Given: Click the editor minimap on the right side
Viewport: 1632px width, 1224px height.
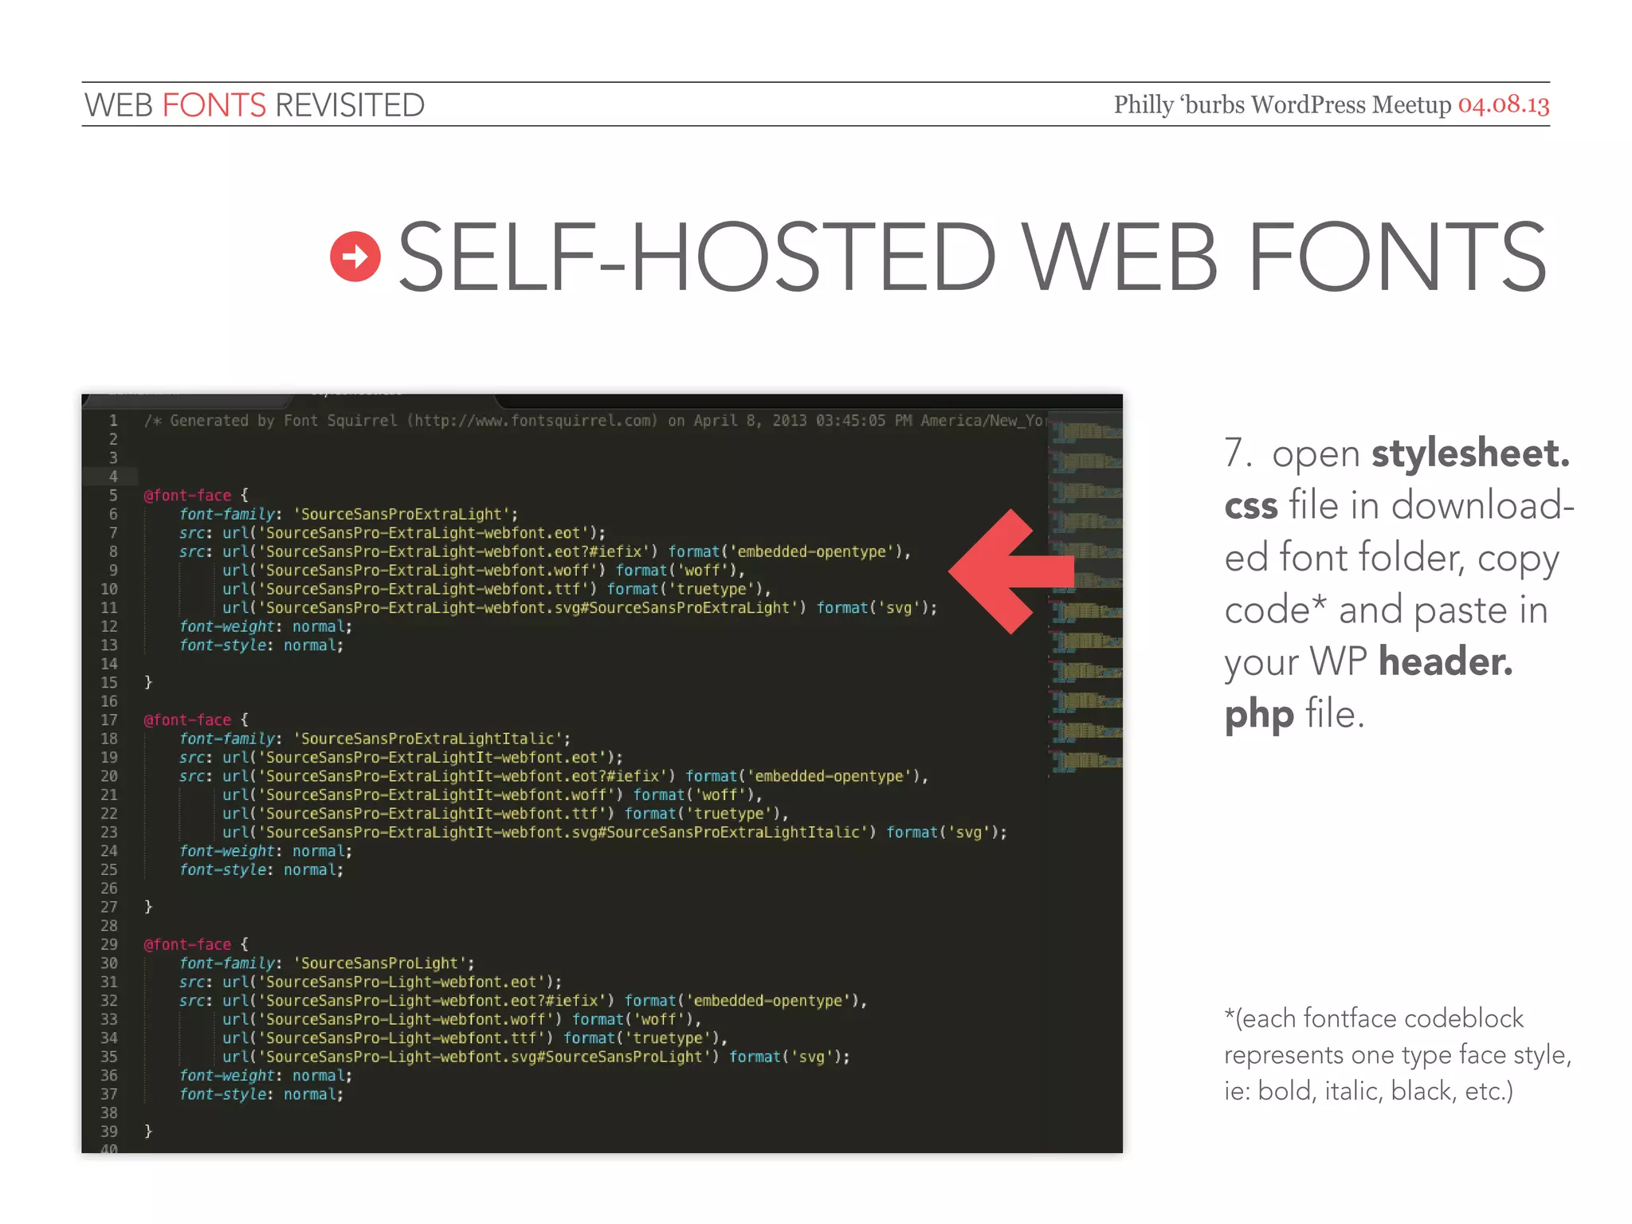Looking at the screenshot, I should pos(1085,594).
